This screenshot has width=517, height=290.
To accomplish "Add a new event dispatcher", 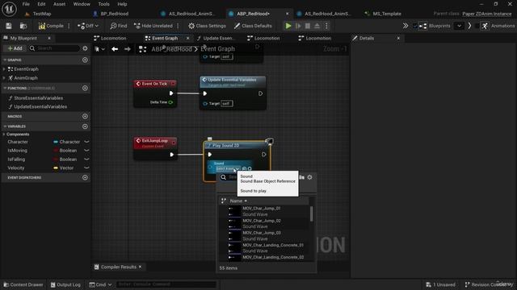I will (85, 177).
